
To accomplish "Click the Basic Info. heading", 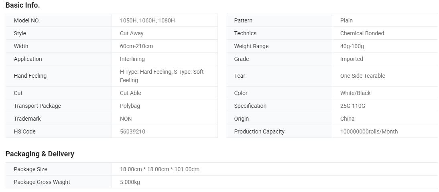I will pyautogui.click(x=23, y=5).
